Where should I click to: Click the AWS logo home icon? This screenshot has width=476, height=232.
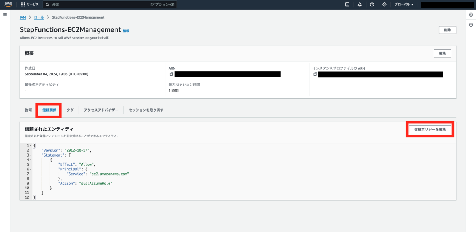8,4
